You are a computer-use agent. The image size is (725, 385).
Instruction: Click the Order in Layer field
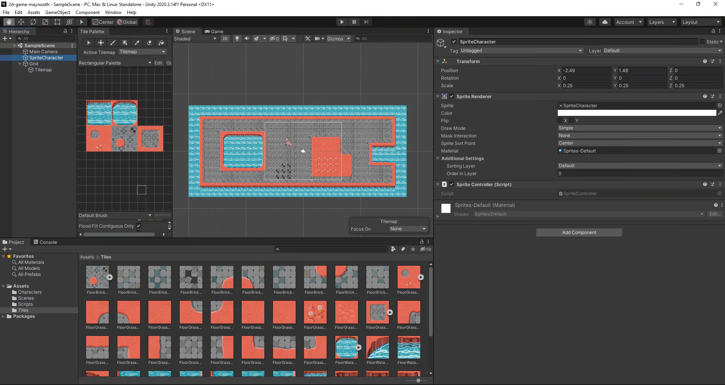pos(640,174)
